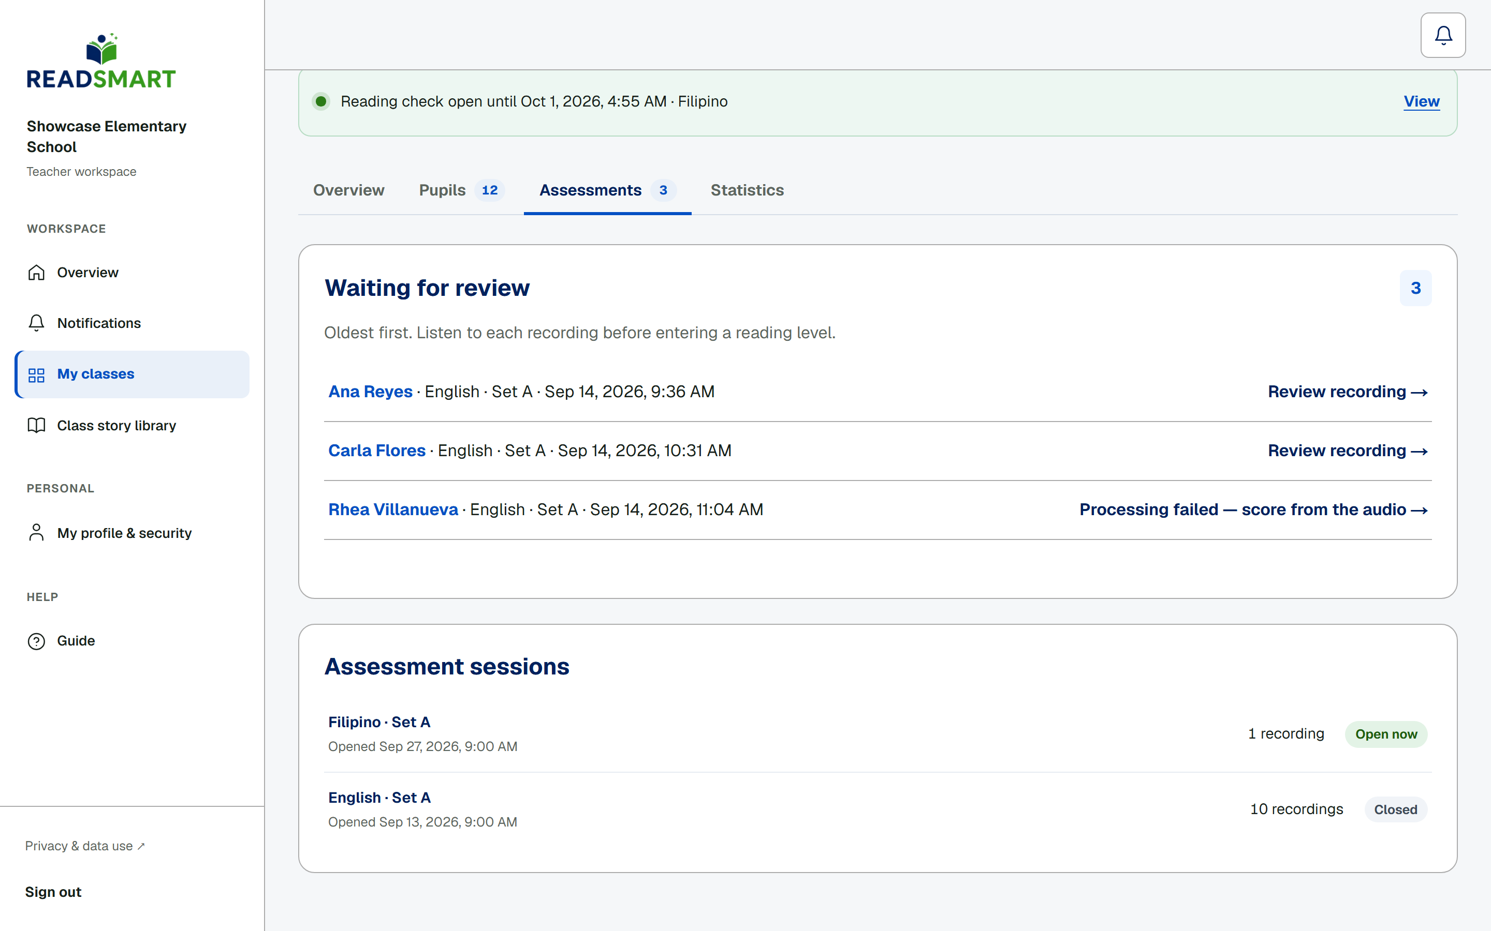The height and width of the screenshot is (931, 1491).
Task: Go to the Statistics tab
Action: click(747, 190)
